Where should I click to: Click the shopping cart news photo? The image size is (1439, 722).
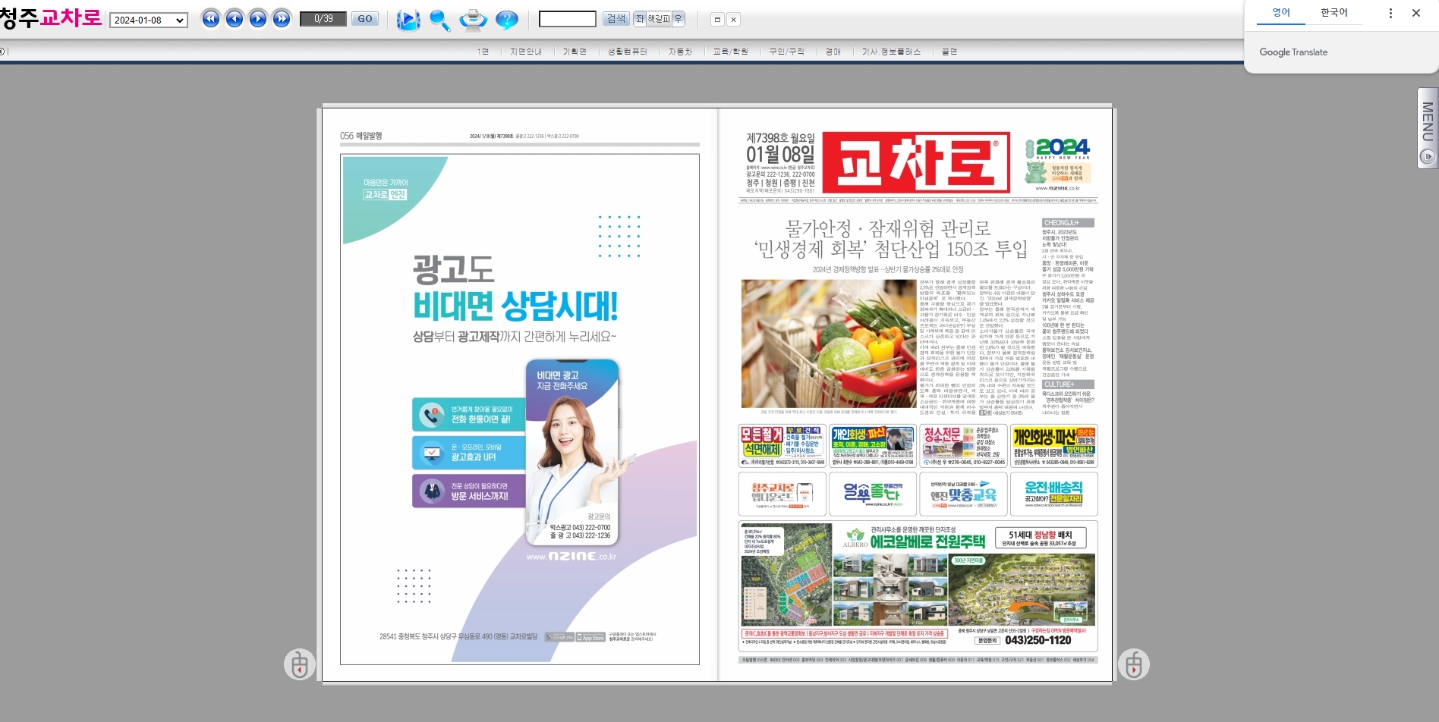coord(829,344)
